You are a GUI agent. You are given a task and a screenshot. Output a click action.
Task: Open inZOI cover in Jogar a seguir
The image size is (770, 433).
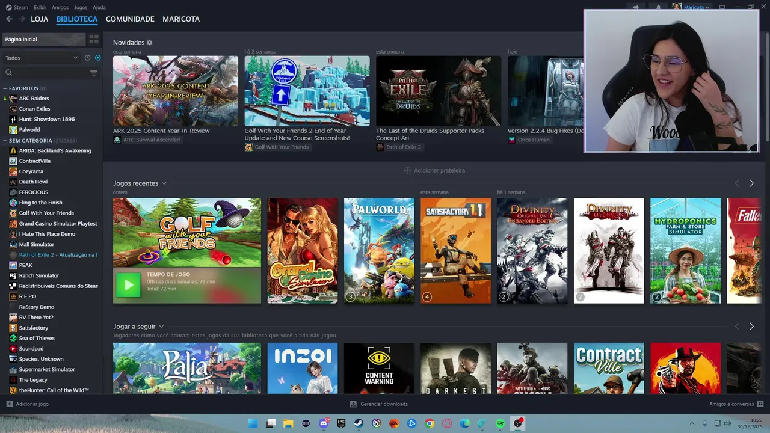[303, 368]
